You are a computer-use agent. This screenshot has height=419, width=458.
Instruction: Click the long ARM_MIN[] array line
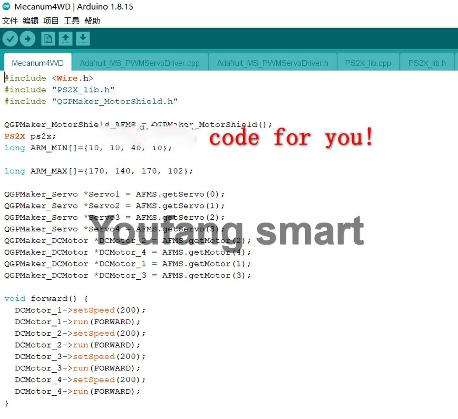click(x=88, y=148)
